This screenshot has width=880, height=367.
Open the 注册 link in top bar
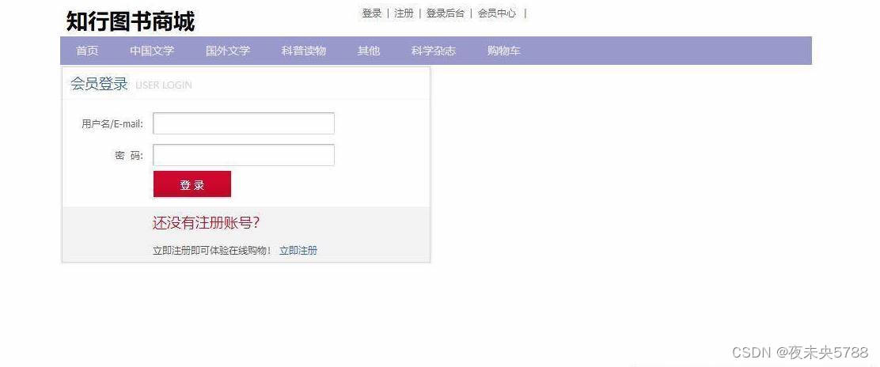404,13
